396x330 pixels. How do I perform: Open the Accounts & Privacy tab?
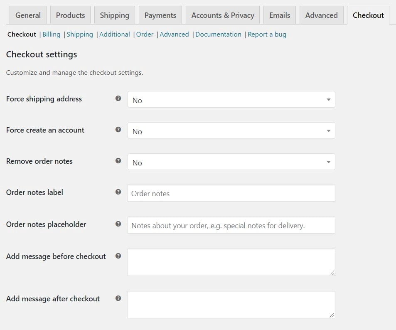tap(222, 15)
